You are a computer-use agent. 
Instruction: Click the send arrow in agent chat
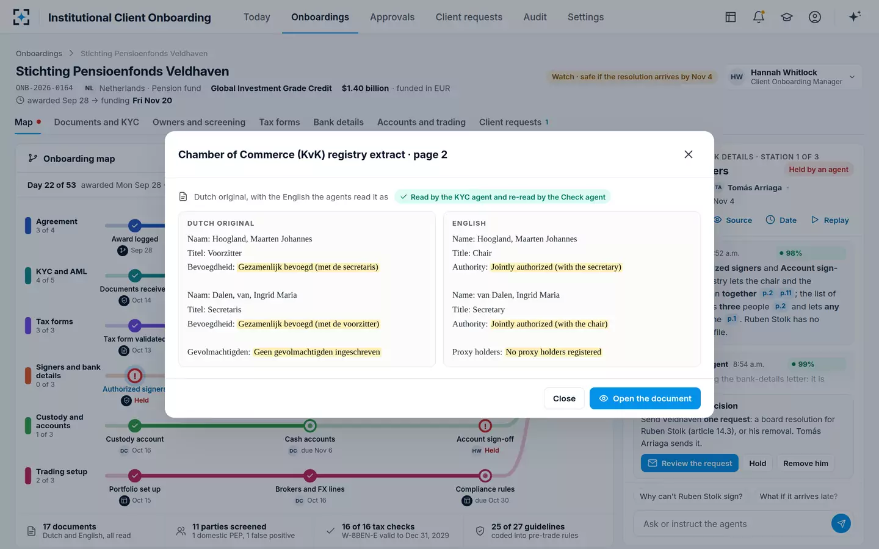coord(841,523)
